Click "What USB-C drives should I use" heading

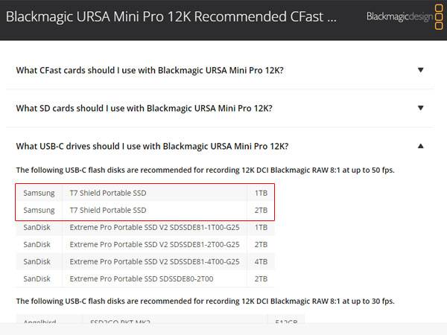(152, 146)
